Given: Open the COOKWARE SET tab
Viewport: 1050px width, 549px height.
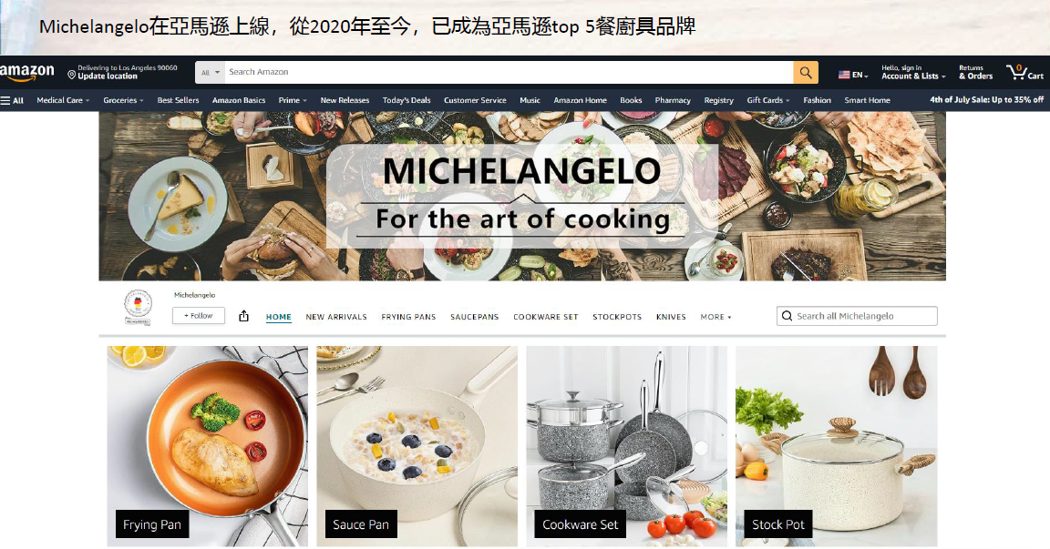Looking at the screenshot, I should coord(545,317).
